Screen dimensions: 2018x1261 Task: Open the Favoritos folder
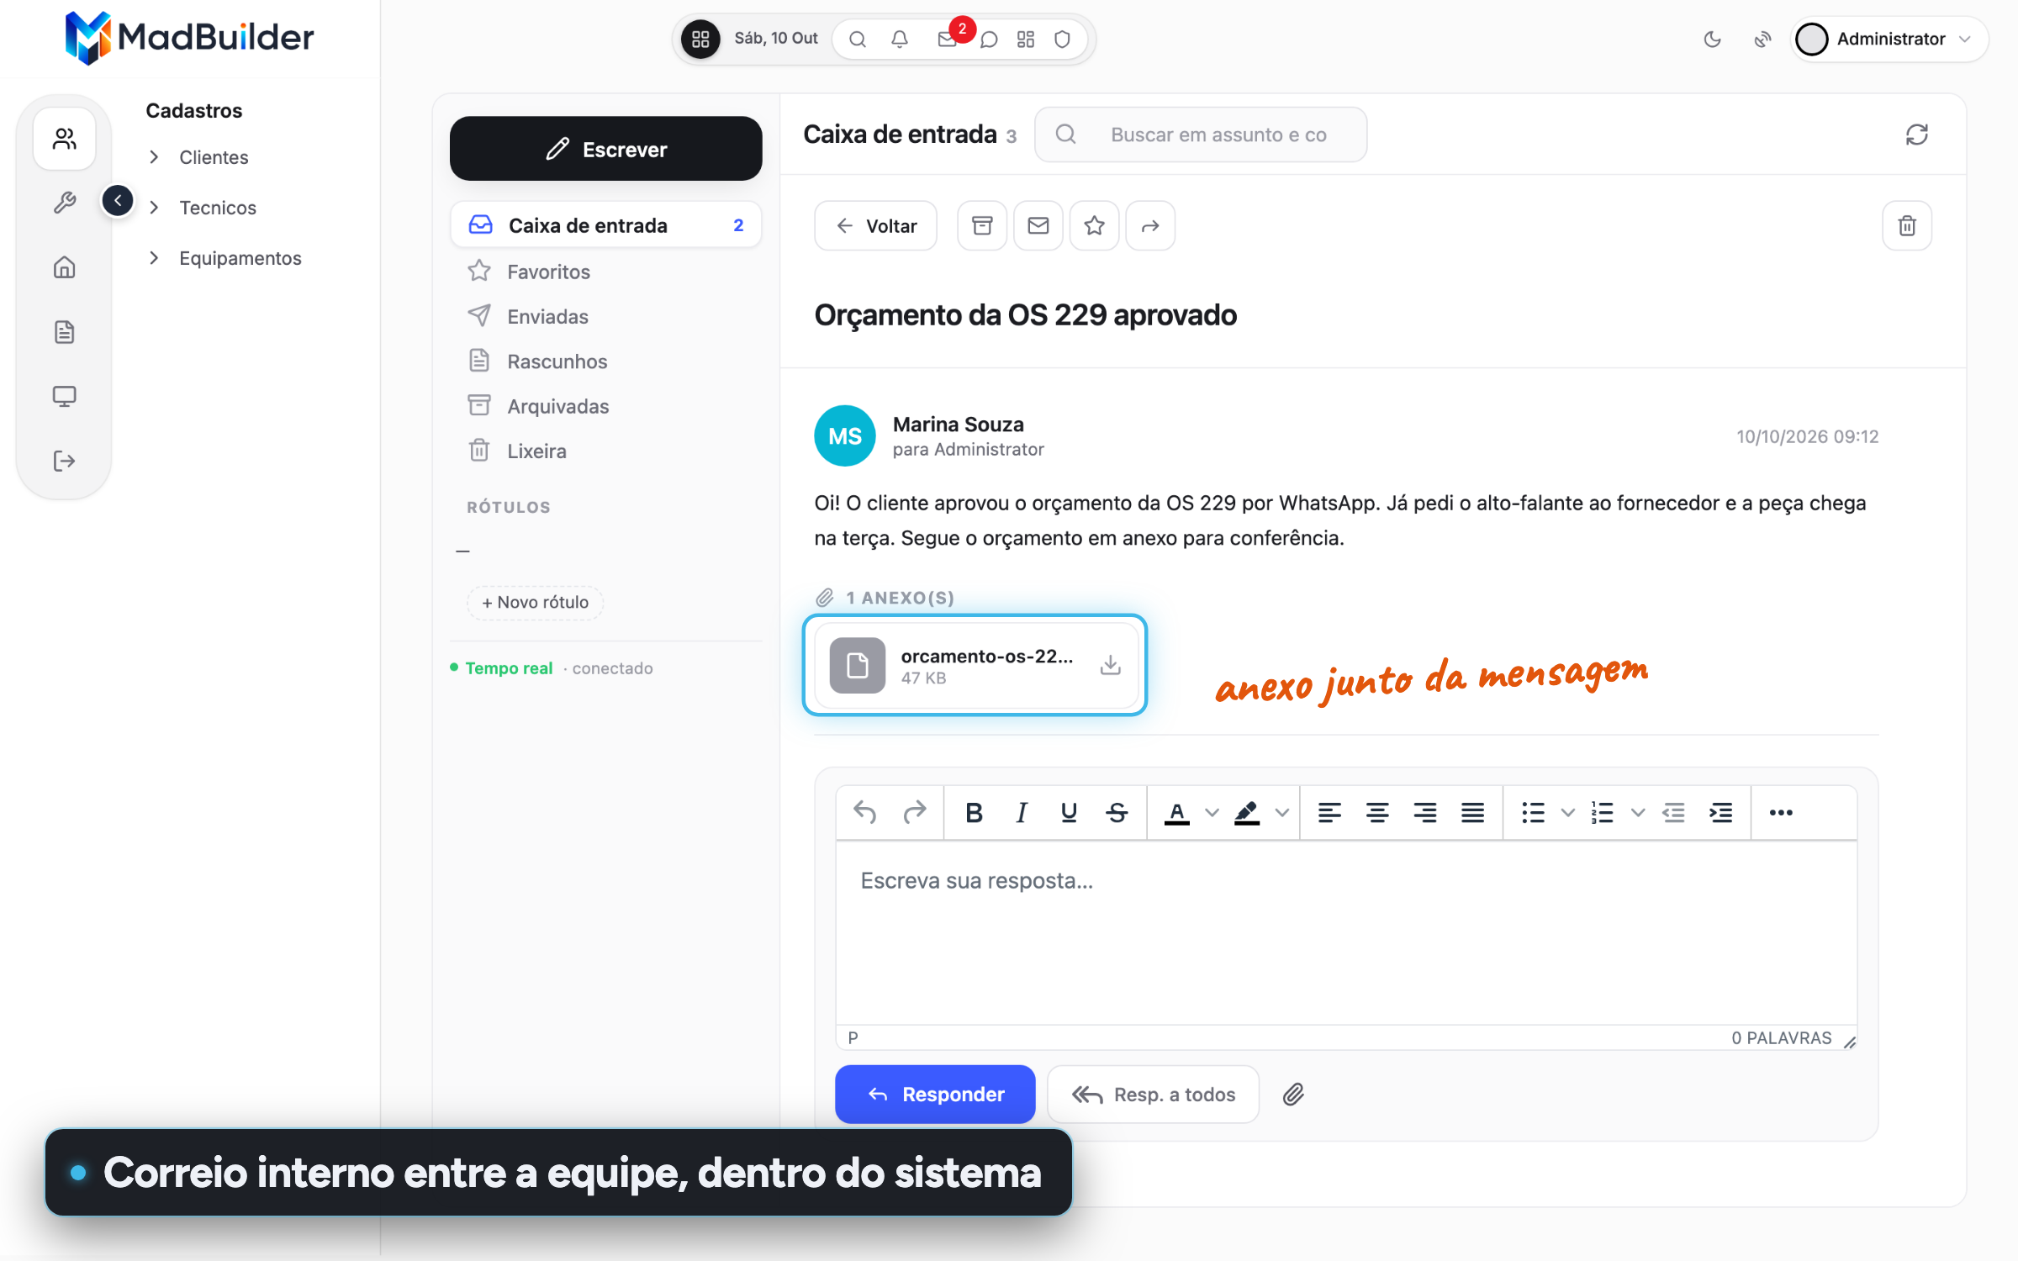click(605, 272)
